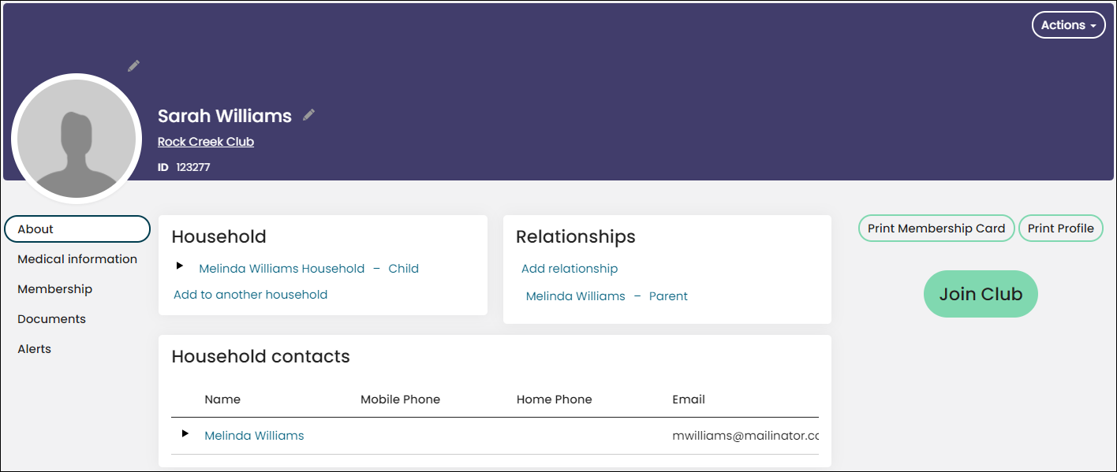Switch to the Membership section

(x=55, y=289)
